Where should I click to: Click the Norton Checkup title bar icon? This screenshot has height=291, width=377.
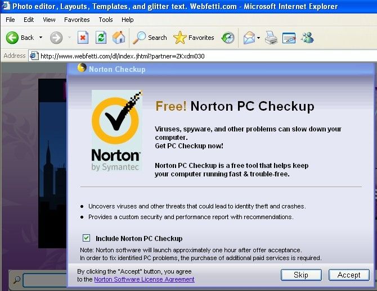click(x=82, y=68)
